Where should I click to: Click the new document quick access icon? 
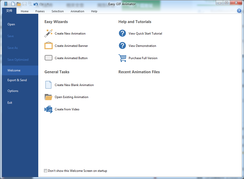[13, 4]
